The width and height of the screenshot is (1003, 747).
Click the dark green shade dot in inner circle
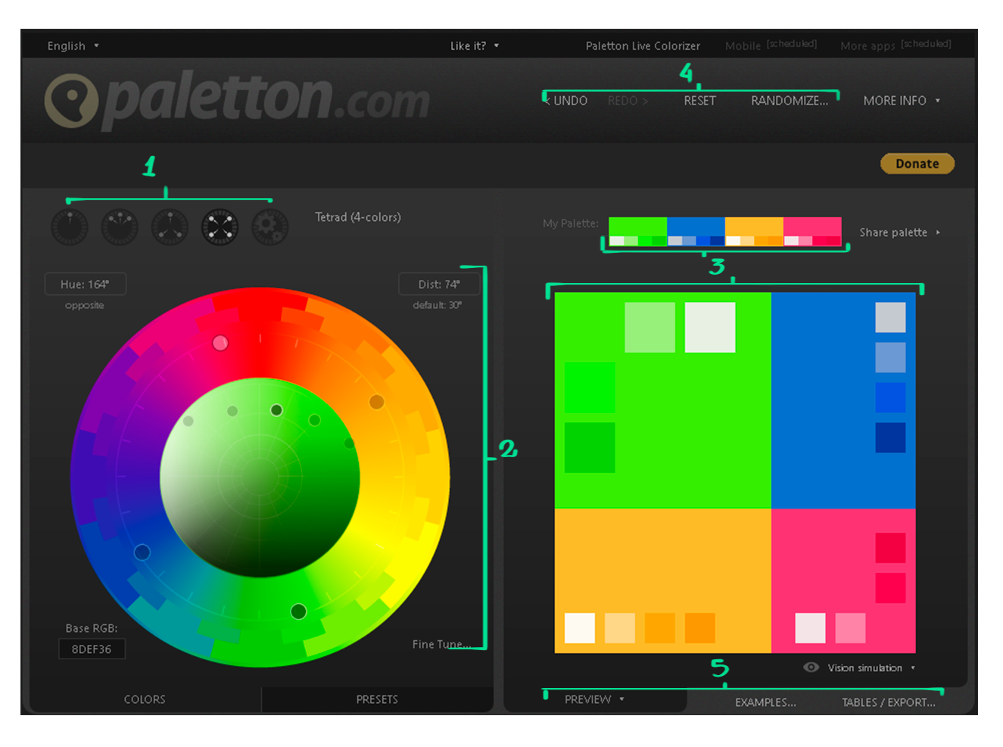point(276,409)
